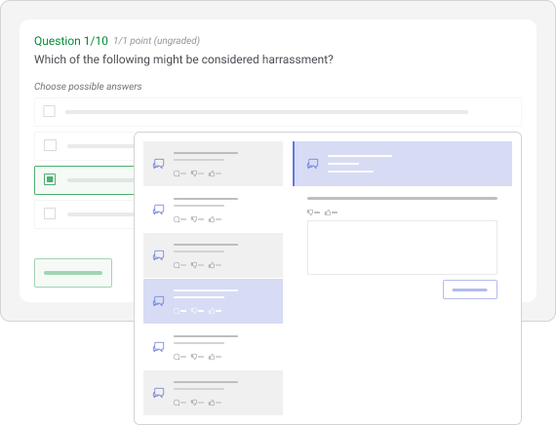Click the green submit button under the answers
Screen dimensions: 556x425
click(x=73, y=273)
